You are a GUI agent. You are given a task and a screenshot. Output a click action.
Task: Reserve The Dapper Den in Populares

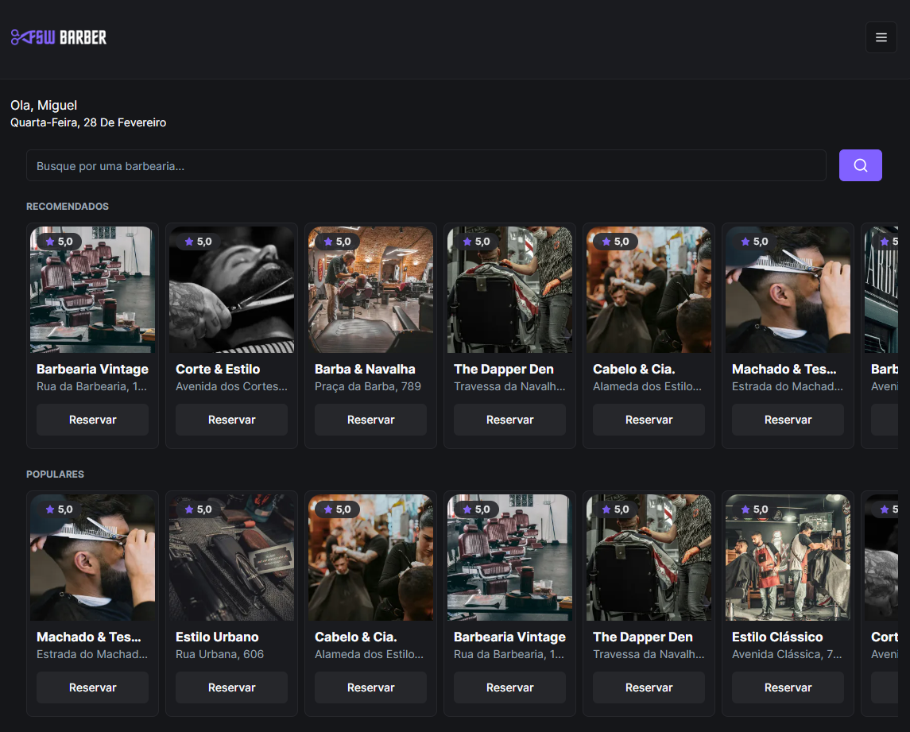point(649,687)
